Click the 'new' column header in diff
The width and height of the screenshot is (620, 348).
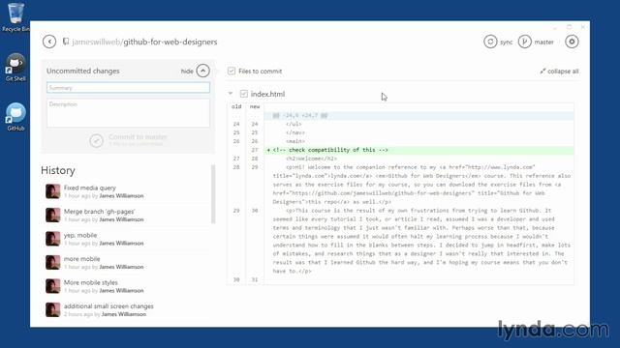tap(255, 106)
